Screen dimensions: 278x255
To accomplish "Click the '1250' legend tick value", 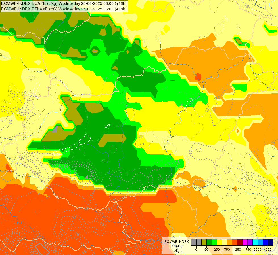I will (237, 250).
